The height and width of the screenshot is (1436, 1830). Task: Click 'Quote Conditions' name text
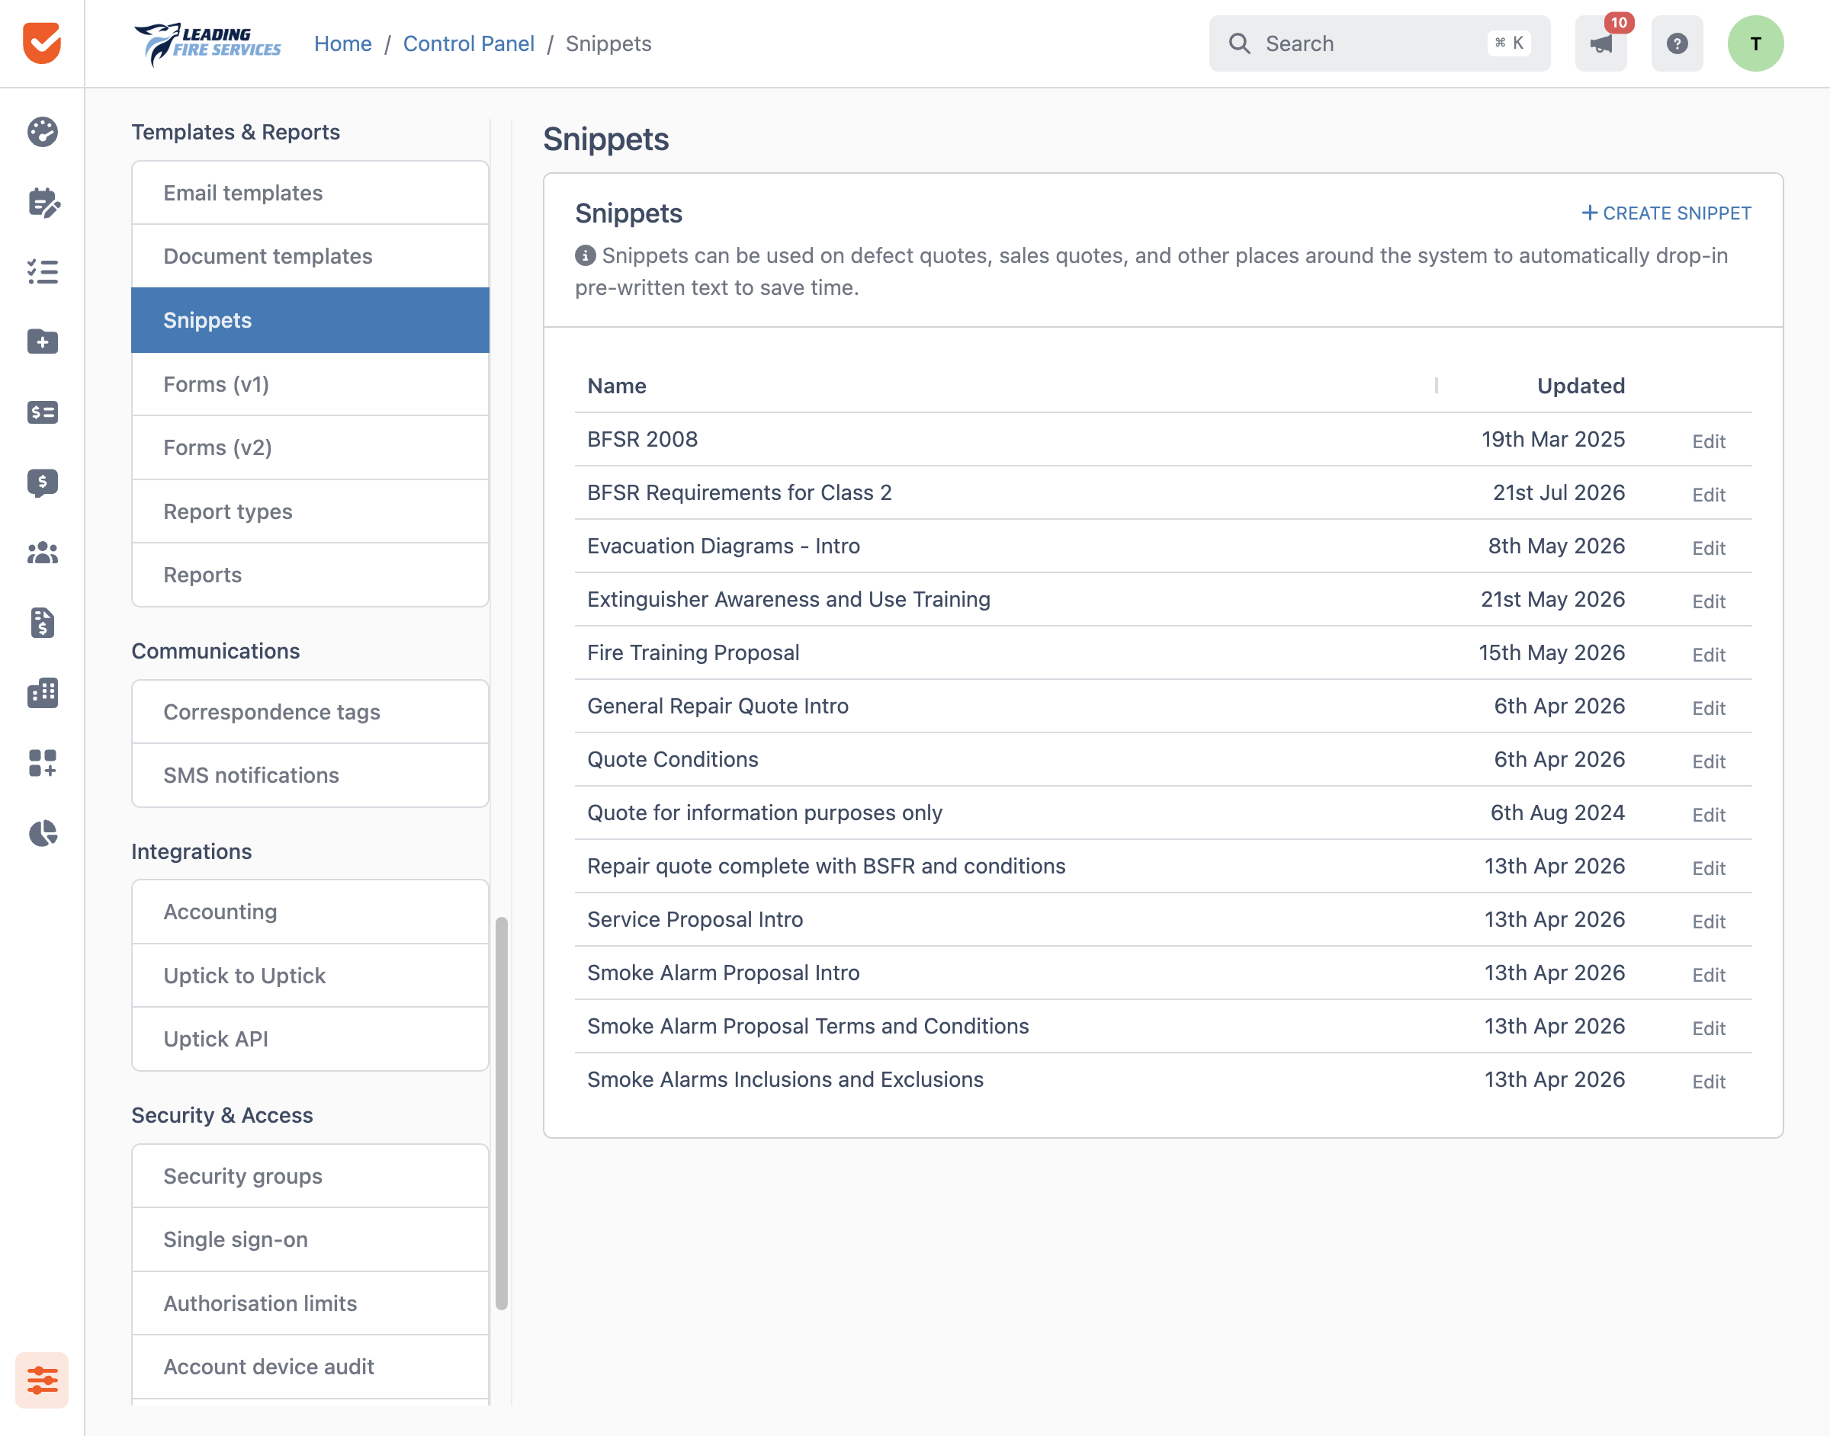[x=672, y=759]
